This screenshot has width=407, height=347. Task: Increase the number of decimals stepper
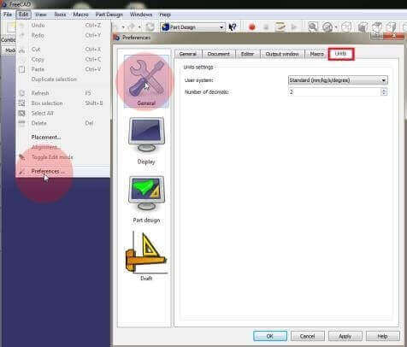(x=384, y=90)
